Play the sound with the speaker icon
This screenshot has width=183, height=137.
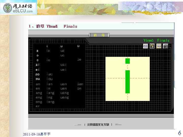pos(145,46)
